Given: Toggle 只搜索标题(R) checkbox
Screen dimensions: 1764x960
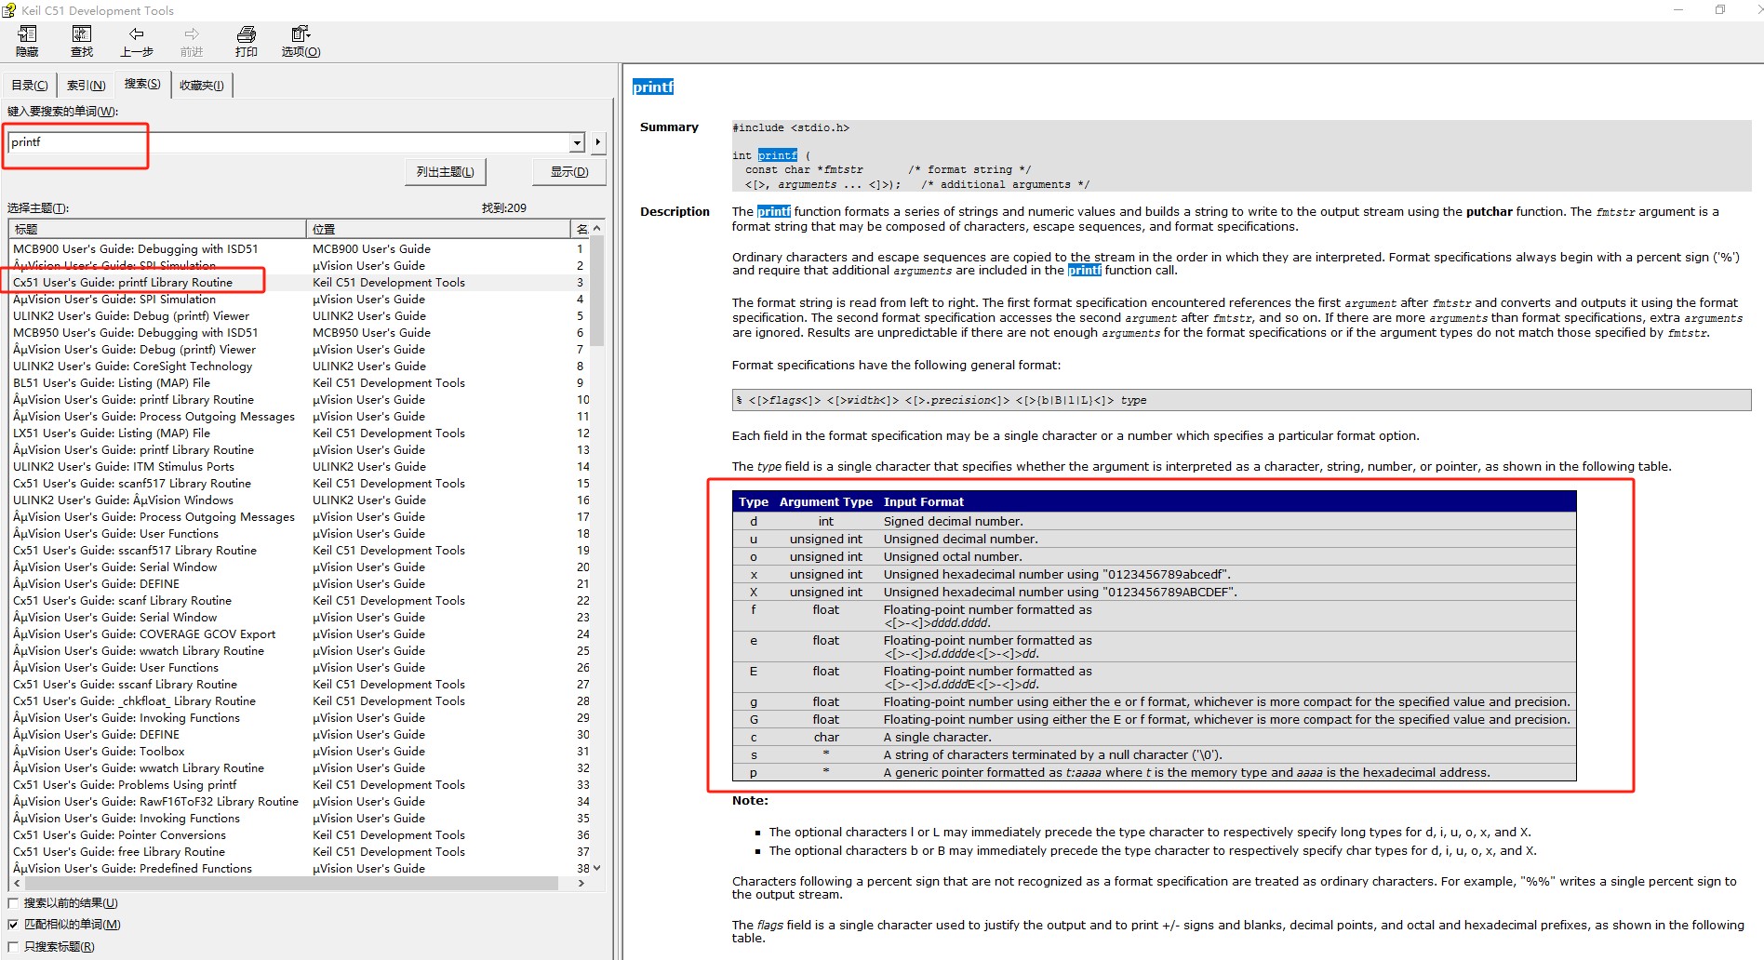Looking at the screenshot, I should click(13, 947).
